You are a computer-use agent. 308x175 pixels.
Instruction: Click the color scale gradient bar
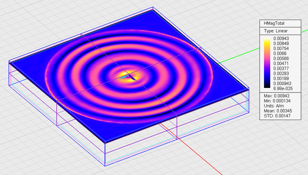pyautogui.click(x=267, y=63)
